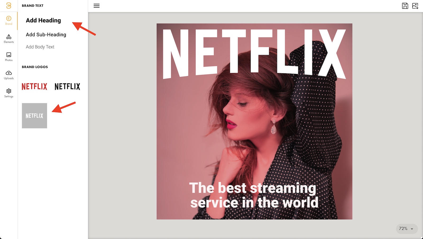Select the white Netflix logo on gray
The width and height of the screenshot is (423, 239).
[34, 116]
